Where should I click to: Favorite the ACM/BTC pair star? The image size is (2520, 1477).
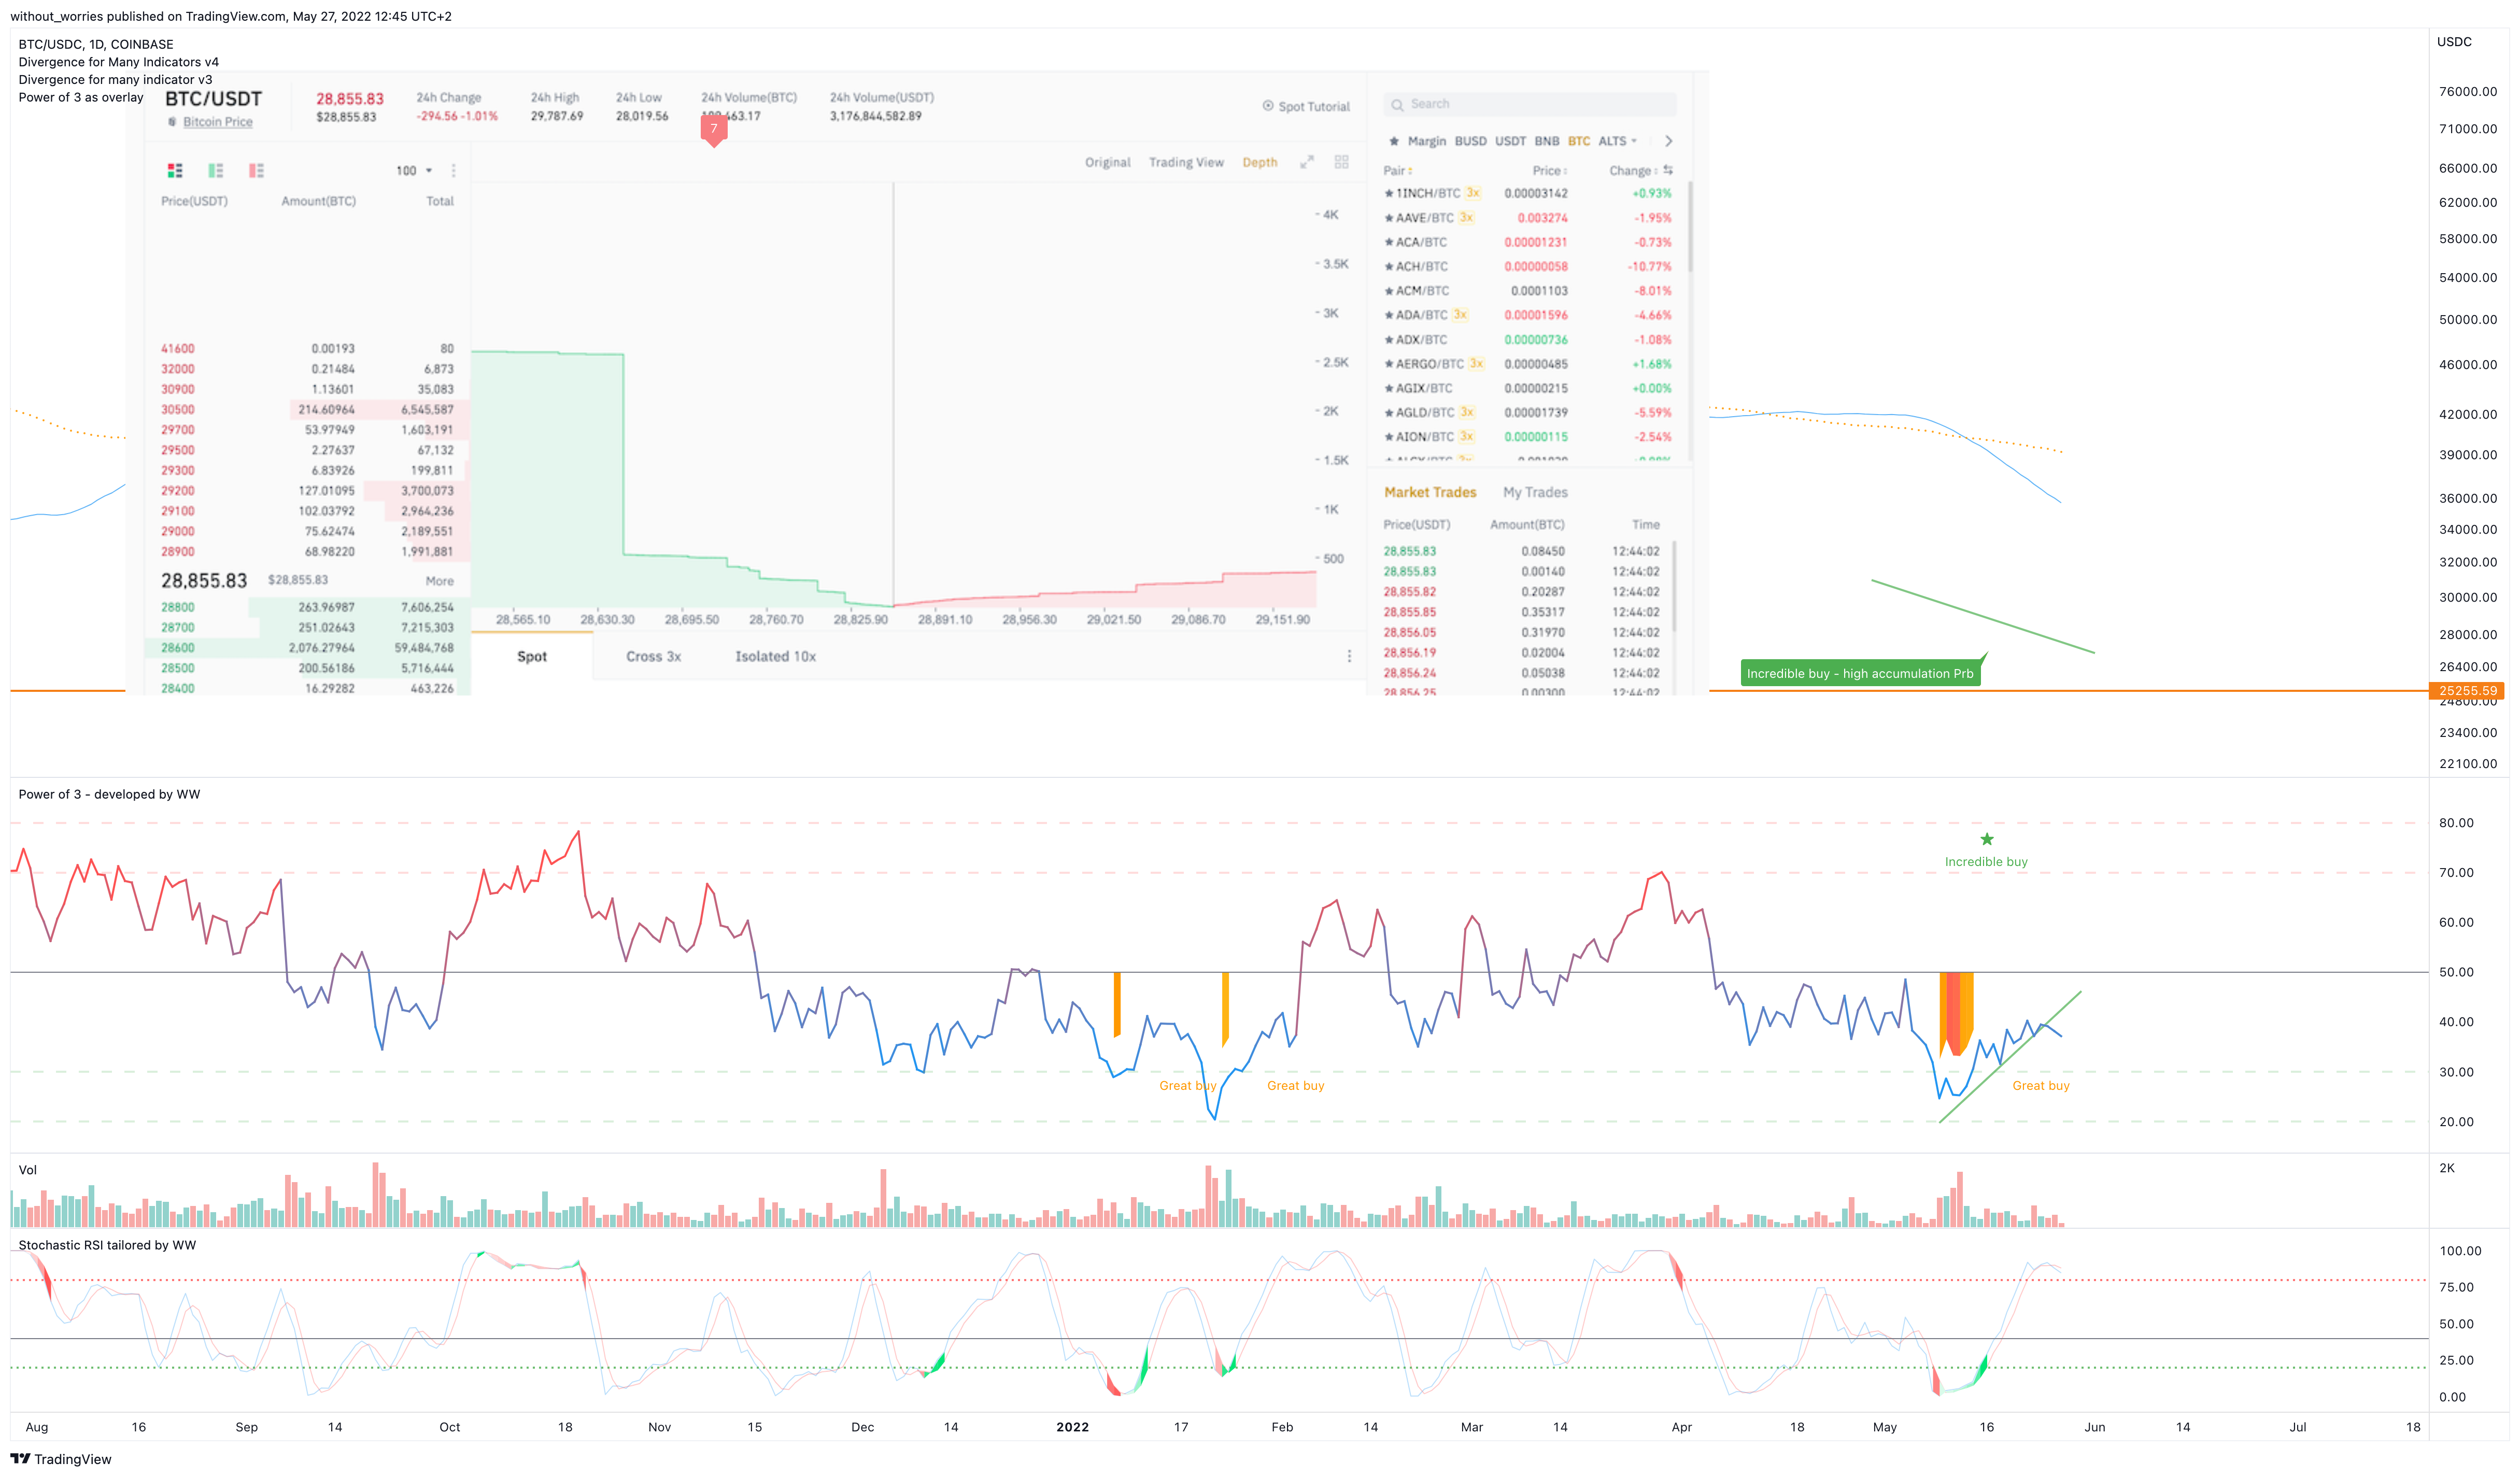coord(1389,291)
